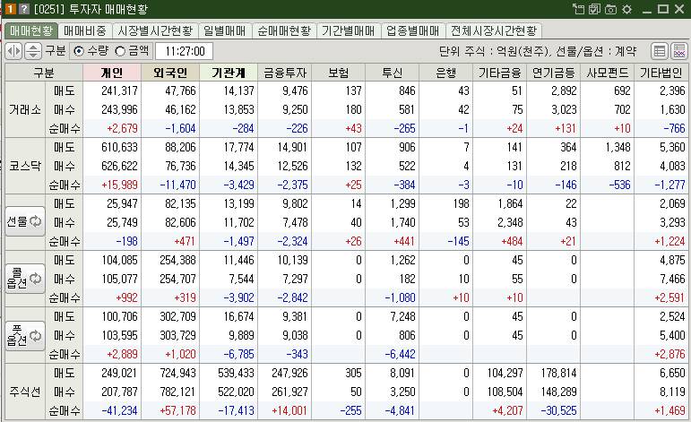Click the +14,001 금융투자 net value
The image size is (691, 422).
pyautogui.click(x=289, y=410)
